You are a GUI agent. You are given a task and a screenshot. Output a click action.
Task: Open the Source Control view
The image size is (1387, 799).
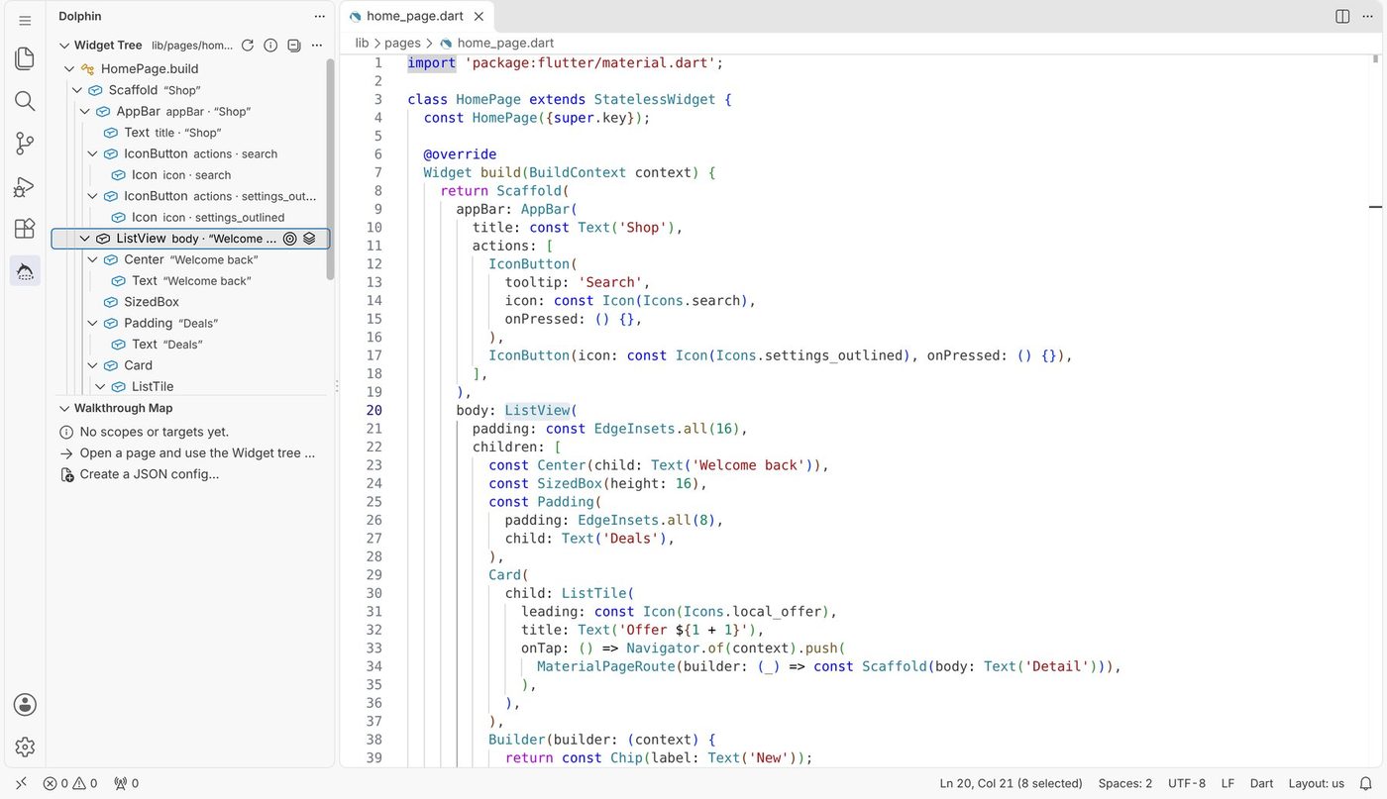[x=25, y=144]
